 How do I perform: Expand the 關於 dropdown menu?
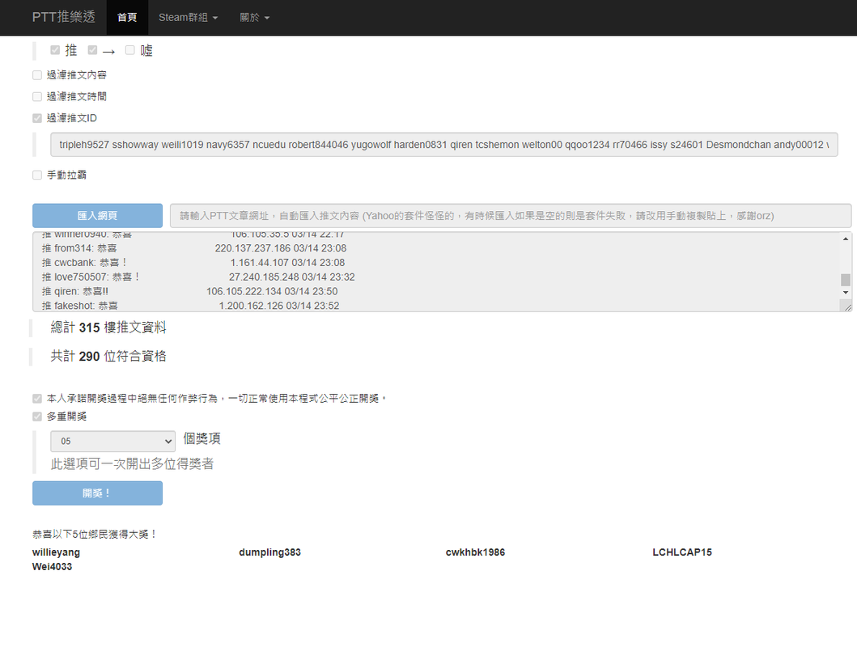point(255,18)
